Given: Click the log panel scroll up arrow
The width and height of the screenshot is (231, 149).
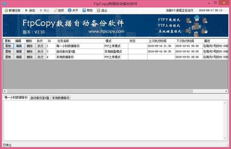Looking at the screenshot, I should (x=225, y=103).
